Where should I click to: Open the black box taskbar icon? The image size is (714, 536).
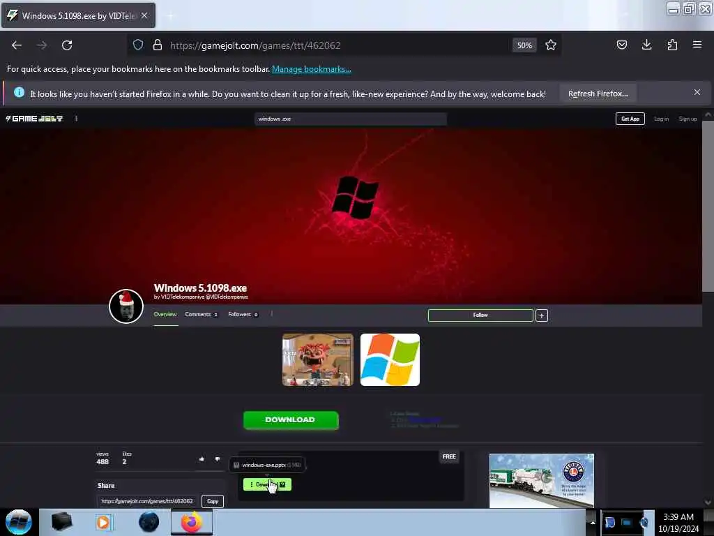[61, 522]
